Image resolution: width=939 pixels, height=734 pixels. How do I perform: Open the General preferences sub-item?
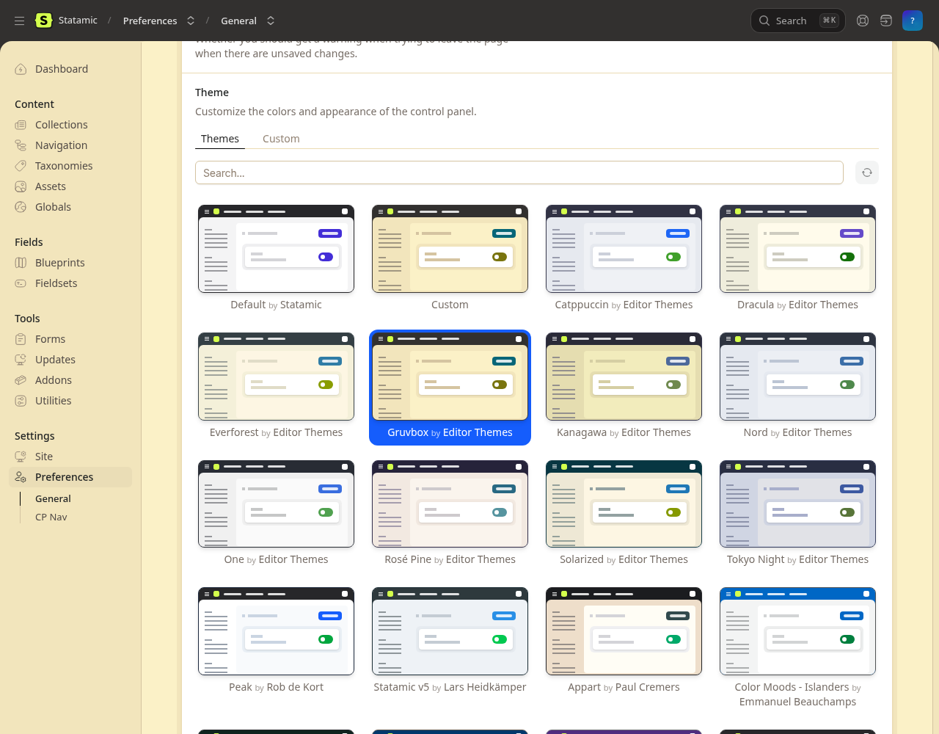click(53, 498)
